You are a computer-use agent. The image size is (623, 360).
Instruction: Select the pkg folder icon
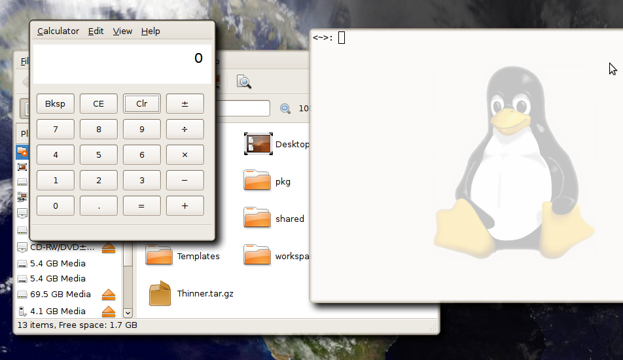(x=257, y=180)
